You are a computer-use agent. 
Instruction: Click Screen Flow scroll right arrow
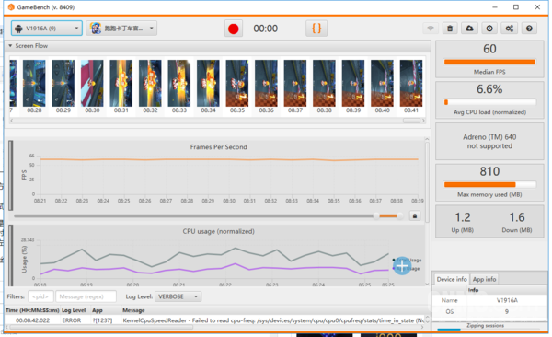click(423, 121)
